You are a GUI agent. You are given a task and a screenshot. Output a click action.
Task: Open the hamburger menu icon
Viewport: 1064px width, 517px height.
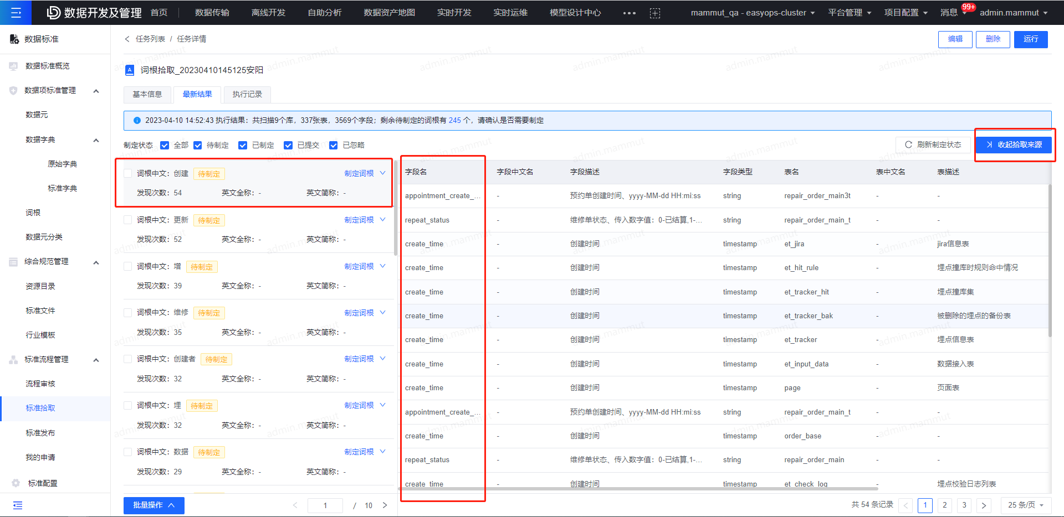coord(16,12)
